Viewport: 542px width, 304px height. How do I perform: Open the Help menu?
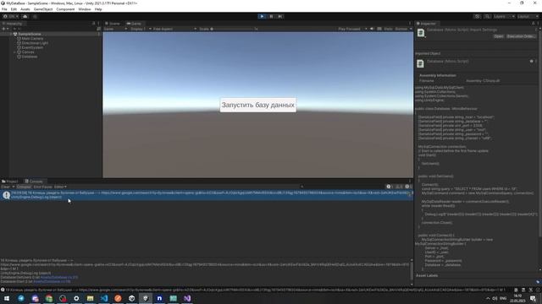pyautogui.click(x=98, y=9)
